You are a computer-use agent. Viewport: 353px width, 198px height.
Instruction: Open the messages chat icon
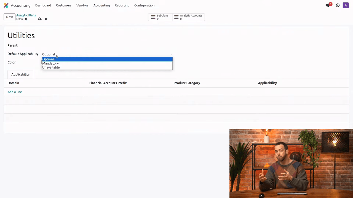328,5
